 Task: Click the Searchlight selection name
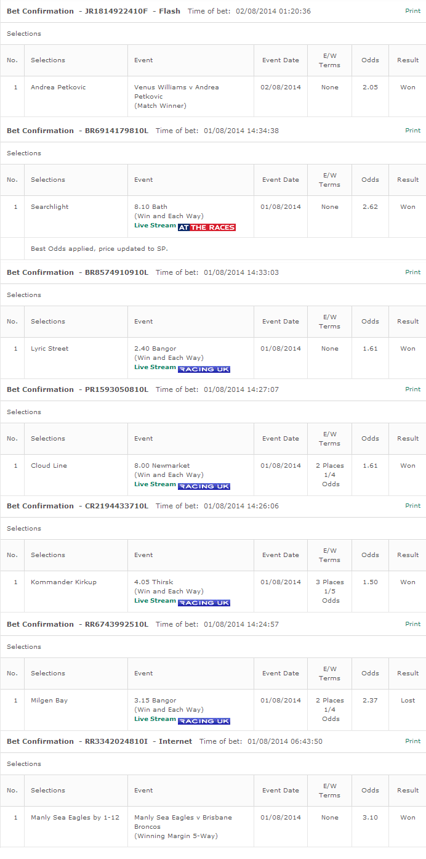pyautogui.click(x=50, y=207)
